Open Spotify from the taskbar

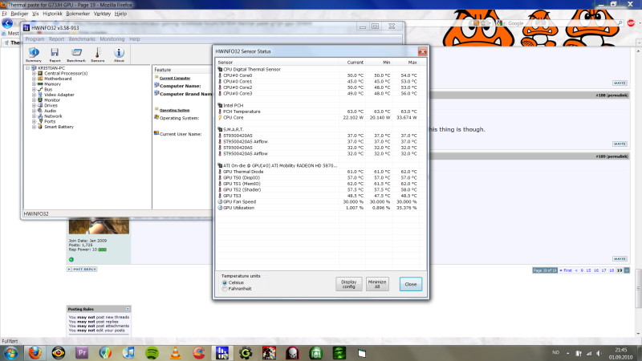[152, 353]
